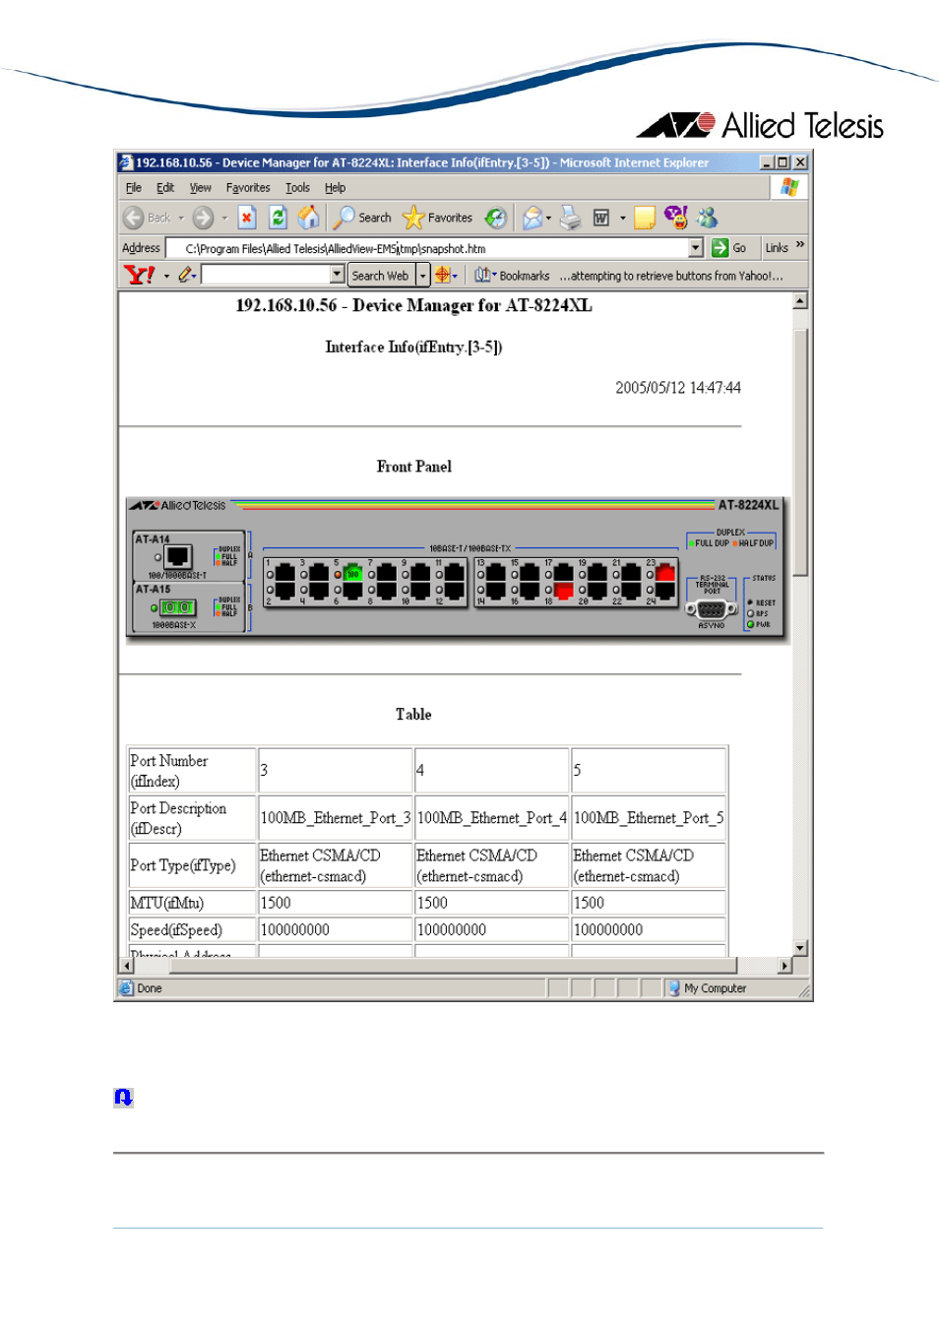Screen dimensions: 939x1329
Task: Open the Favorites star button
Action: pyautogui.click(x=438, y=218)
